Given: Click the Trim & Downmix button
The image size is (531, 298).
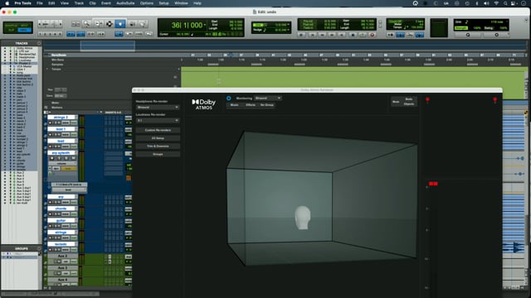Looking at the screenshot, I should pyautogui.click(x=158, y=146).
